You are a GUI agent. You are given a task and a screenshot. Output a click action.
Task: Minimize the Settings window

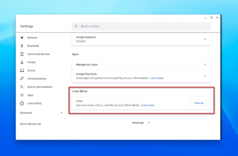point(205,18)
